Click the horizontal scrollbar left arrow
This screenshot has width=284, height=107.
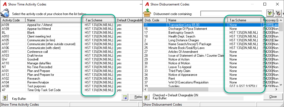tap(146, 89)
